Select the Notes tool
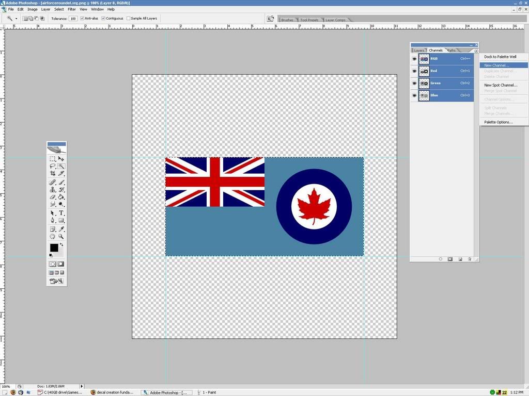Image resolution: width=529 pixels, height=396 pixels. [x=53, y=229]
